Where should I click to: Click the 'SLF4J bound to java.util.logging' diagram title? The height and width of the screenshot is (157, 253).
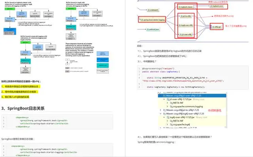coord(34,38)
